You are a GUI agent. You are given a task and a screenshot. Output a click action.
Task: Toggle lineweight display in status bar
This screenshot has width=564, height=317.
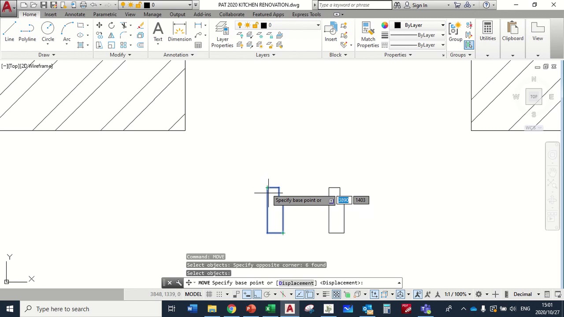pos(326,294)
